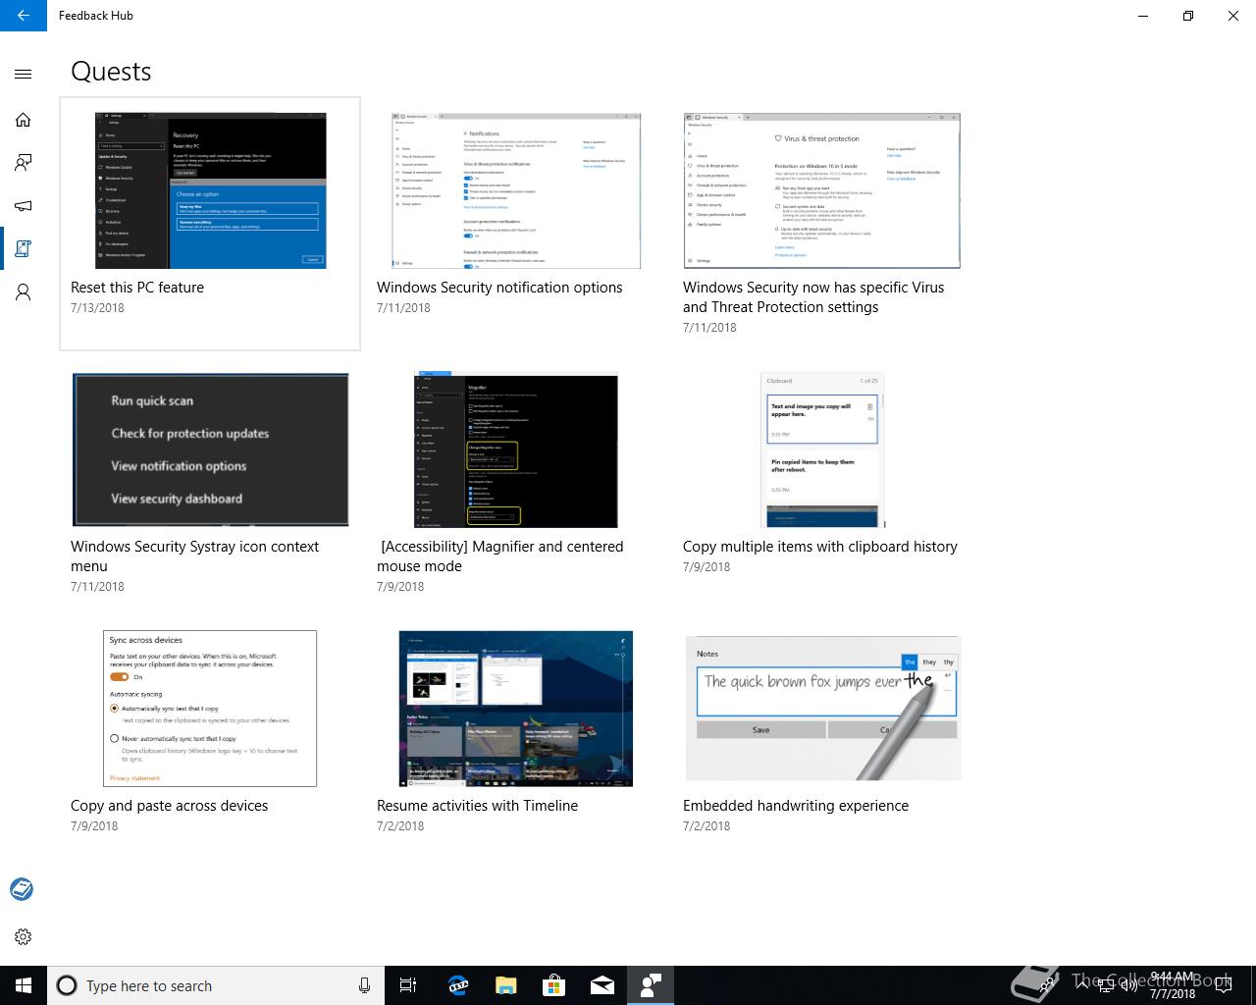Open the Mail app from taskbar

(x=602, y=985)
